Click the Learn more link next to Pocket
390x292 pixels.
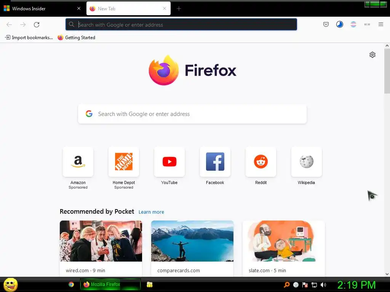pos(151,212)
